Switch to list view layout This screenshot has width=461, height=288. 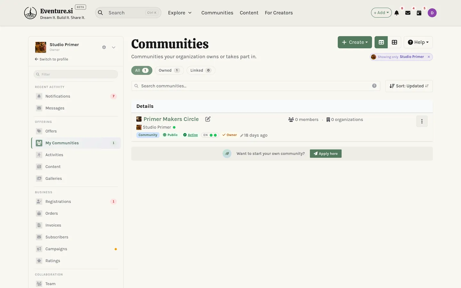(x=381, y=42)
